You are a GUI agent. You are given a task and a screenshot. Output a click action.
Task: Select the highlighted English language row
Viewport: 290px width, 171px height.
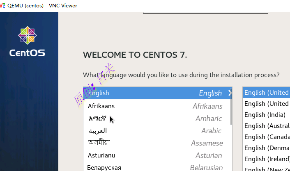(x=156, y=93)
